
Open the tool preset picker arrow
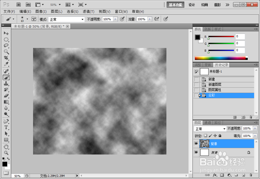[x=13, y=19]
